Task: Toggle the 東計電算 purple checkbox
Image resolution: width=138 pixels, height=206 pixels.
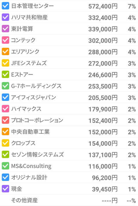Action: [x=5, y=29]
